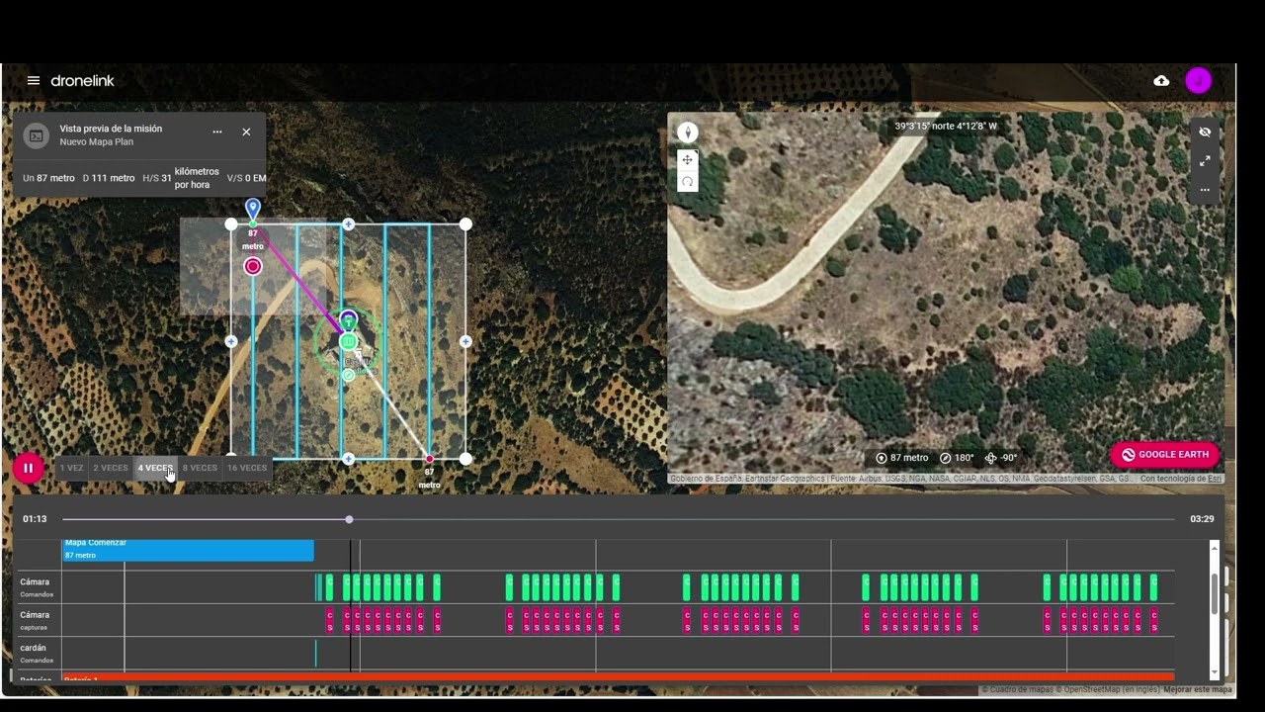Click the red battery track bar
Image resolution: width=1265 pixels, height=712 pixels.
pos(618,677)
